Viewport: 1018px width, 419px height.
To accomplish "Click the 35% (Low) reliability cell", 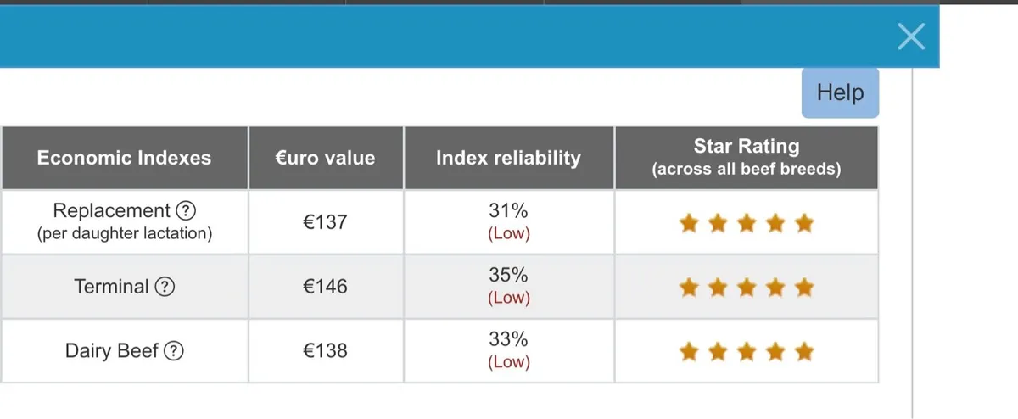I will pos(508,287).
